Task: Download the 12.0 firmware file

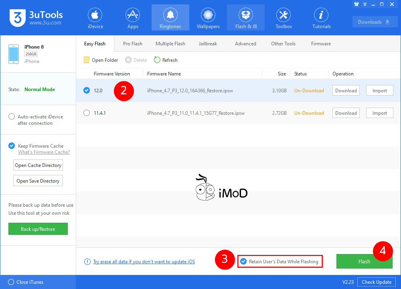Action: [346, 91]
